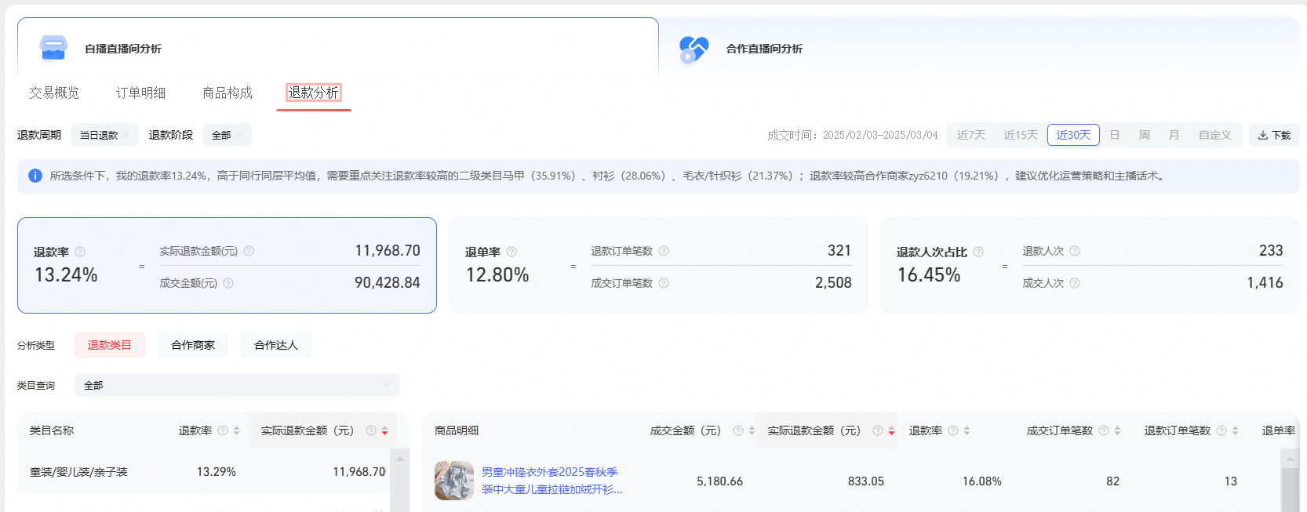
Task: Select the 退款率 13.24% summary card
Action: coord(227,266)
